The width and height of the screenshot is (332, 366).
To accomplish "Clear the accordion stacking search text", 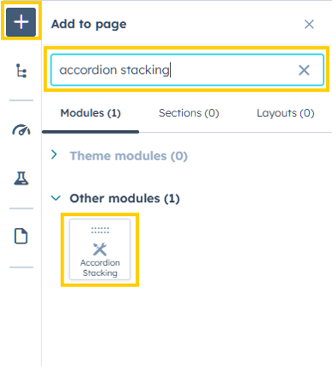I will (304, 70).
